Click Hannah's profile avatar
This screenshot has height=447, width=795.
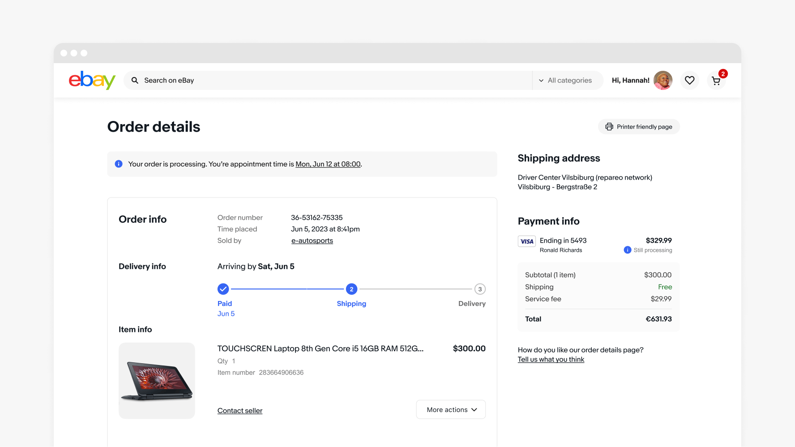click(x=662, y=80)
